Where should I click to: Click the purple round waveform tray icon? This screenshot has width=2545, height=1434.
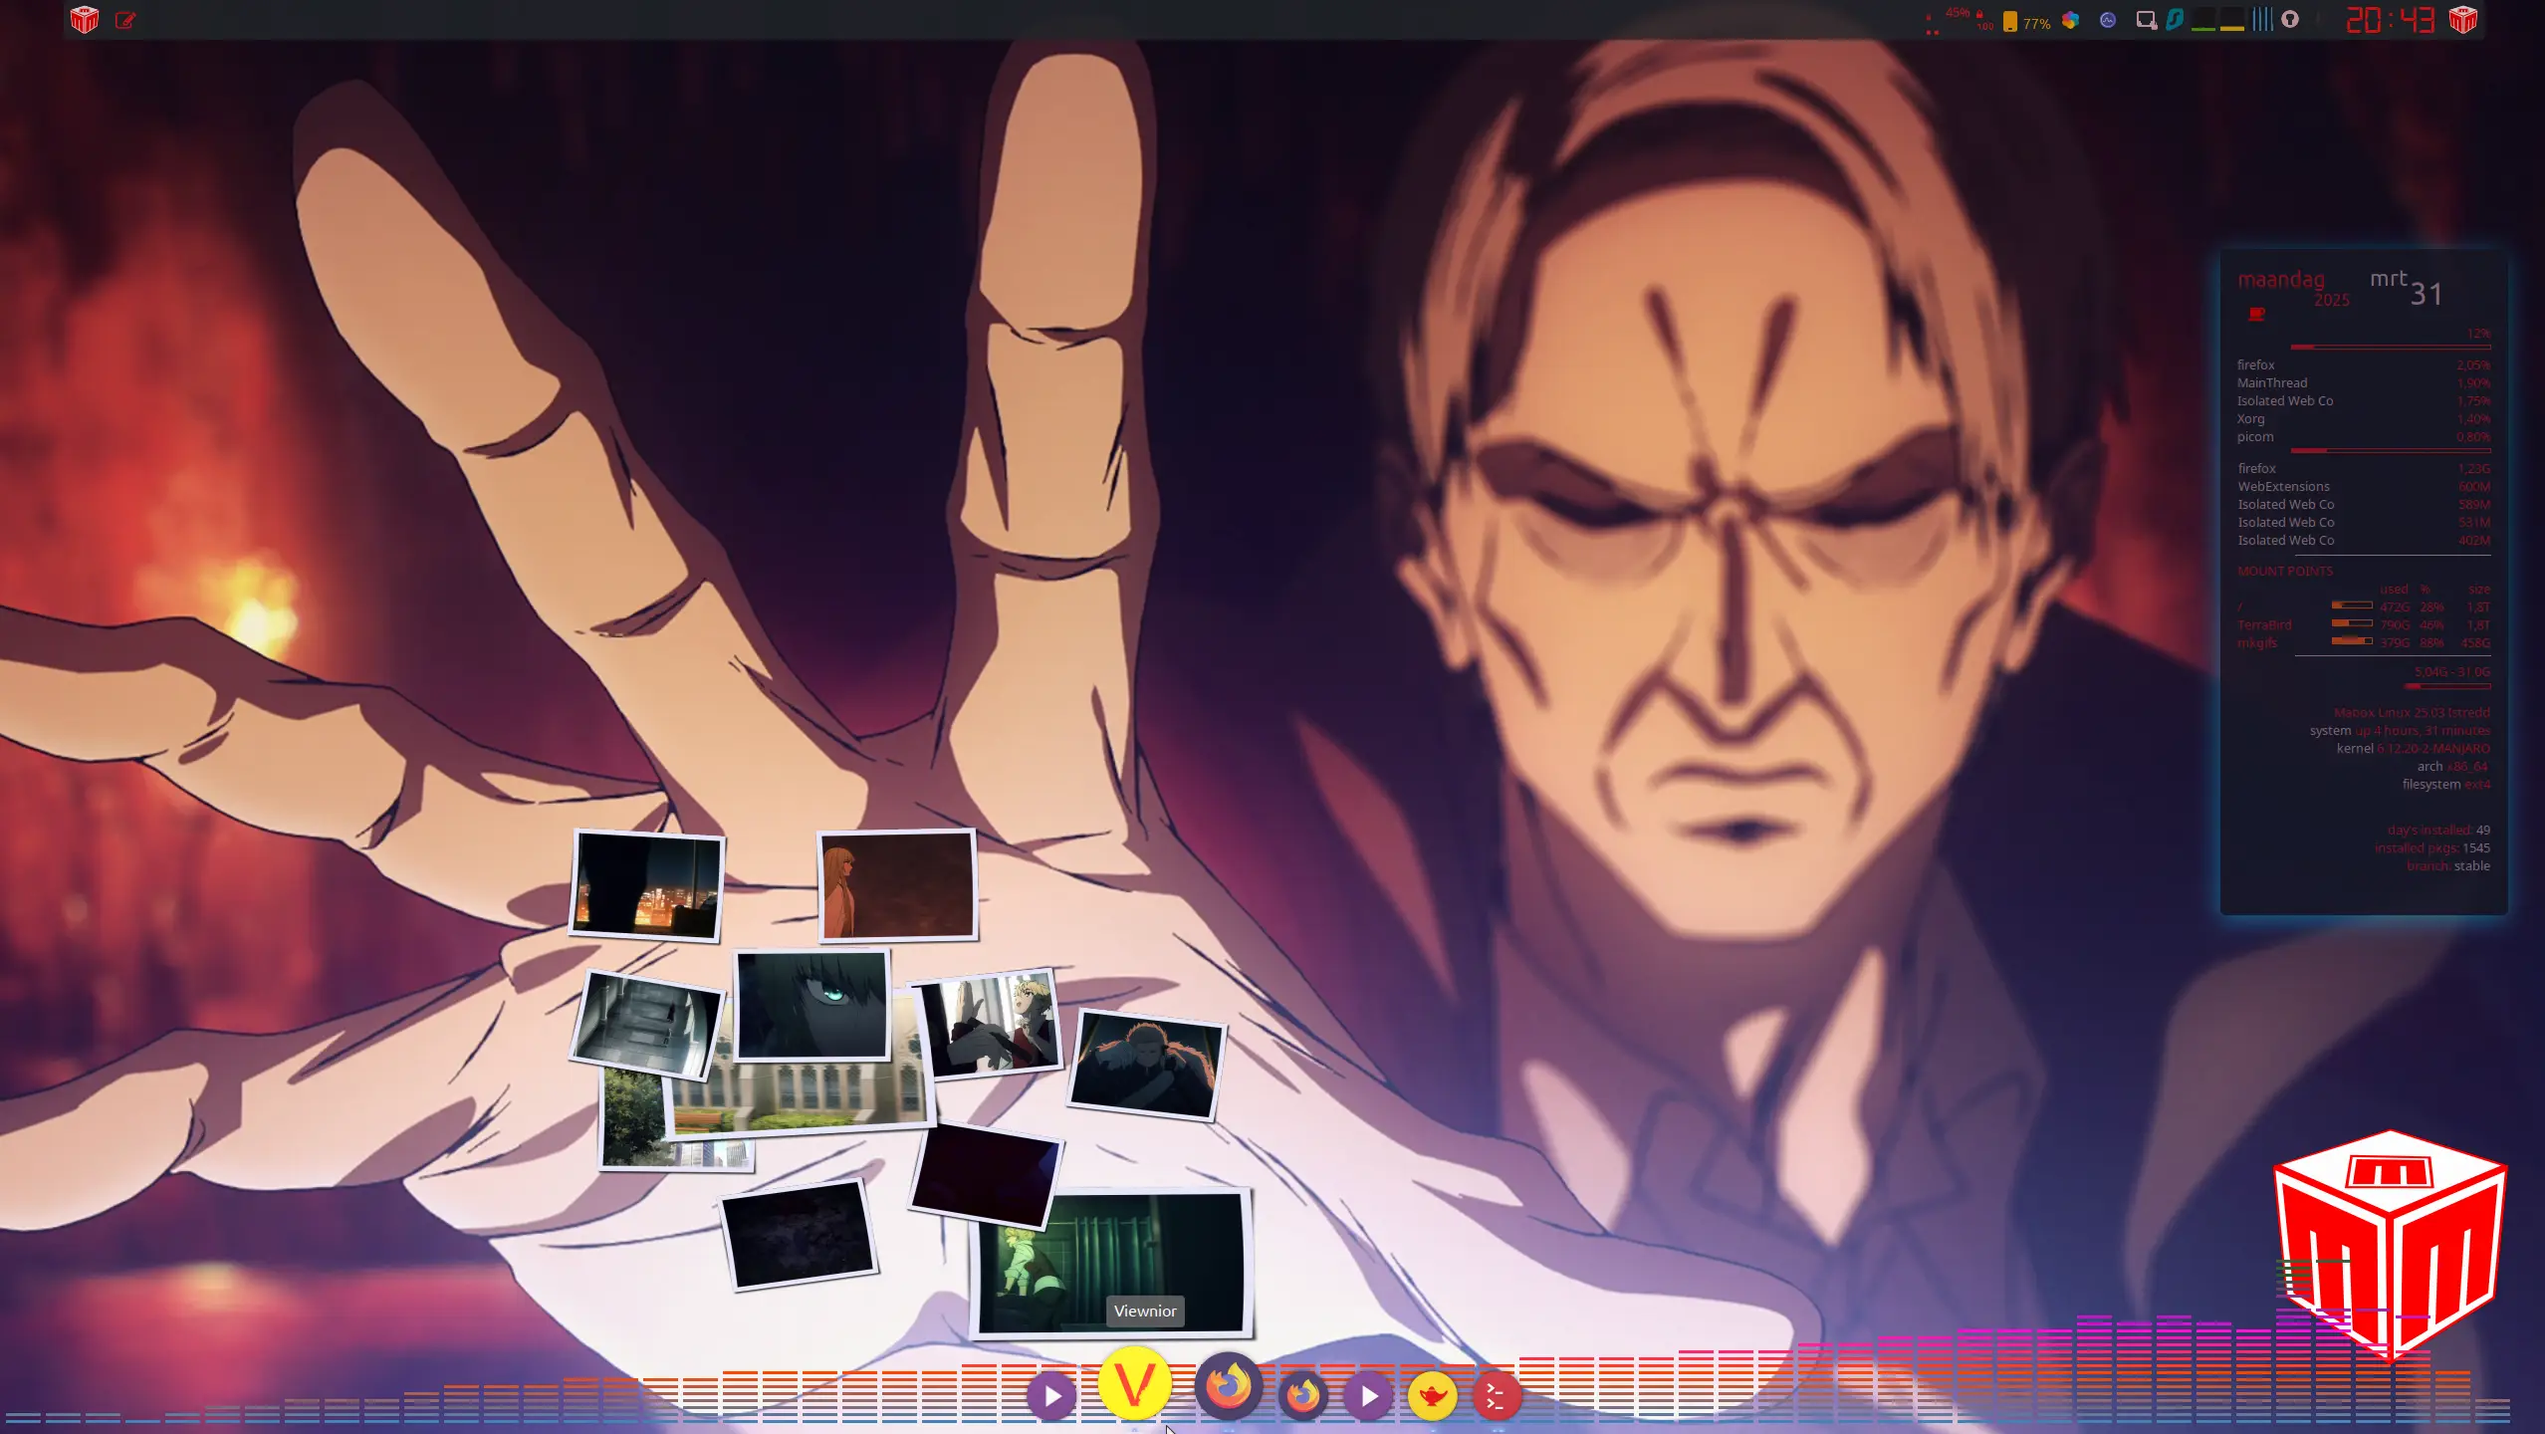point(2108,20)
